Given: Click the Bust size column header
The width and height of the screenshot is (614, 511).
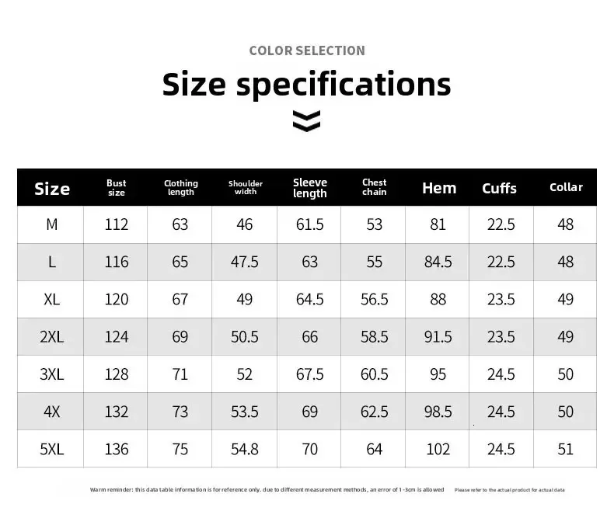Looking at the screenshot, I should pos(117,188).
